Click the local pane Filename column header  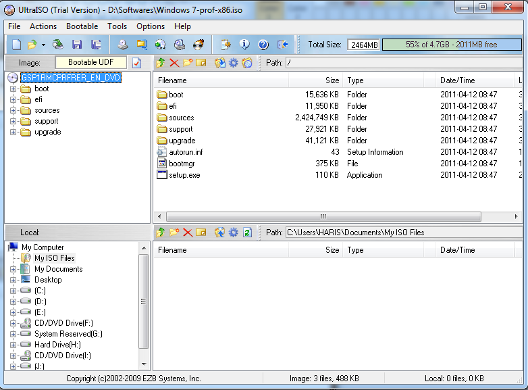pos(221,250)
